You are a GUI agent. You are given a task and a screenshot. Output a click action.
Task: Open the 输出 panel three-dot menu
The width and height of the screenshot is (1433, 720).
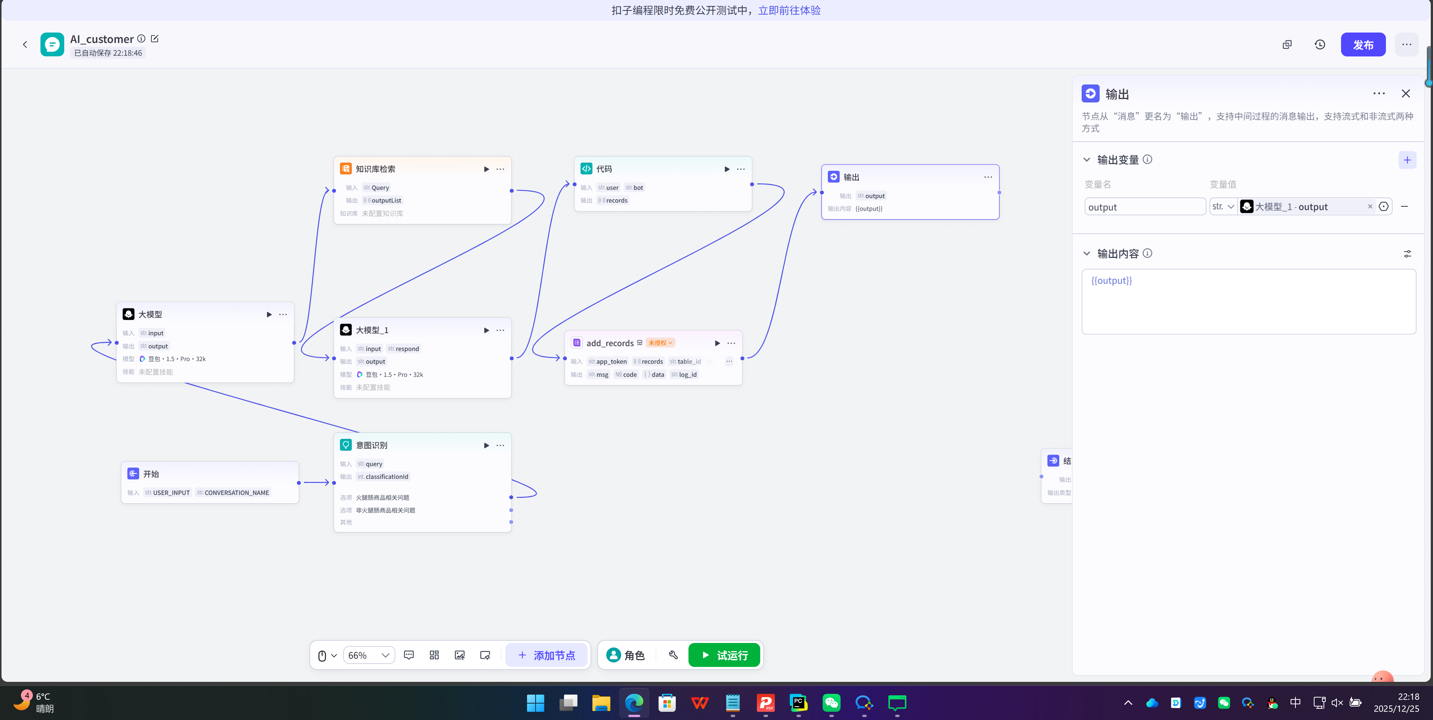click(x=1378, y=93)
